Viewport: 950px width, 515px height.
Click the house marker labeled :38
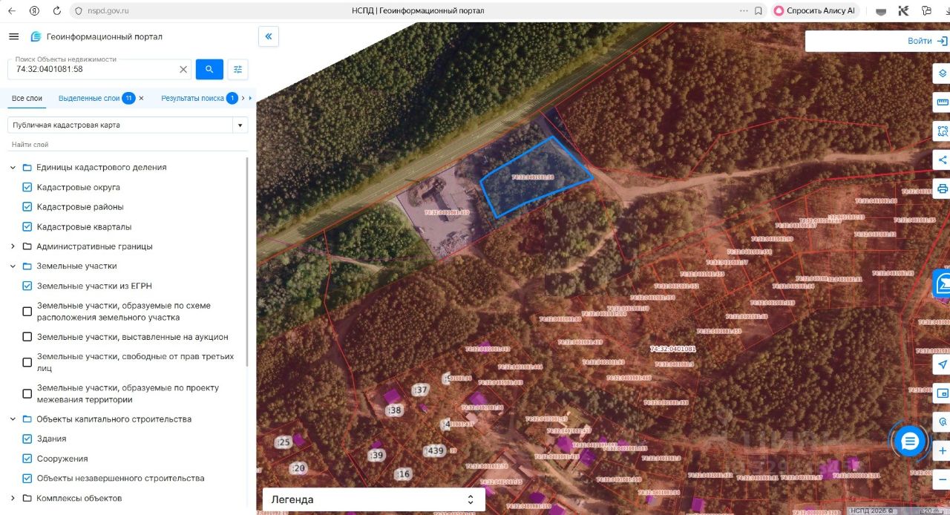click(x=395, y=410)
